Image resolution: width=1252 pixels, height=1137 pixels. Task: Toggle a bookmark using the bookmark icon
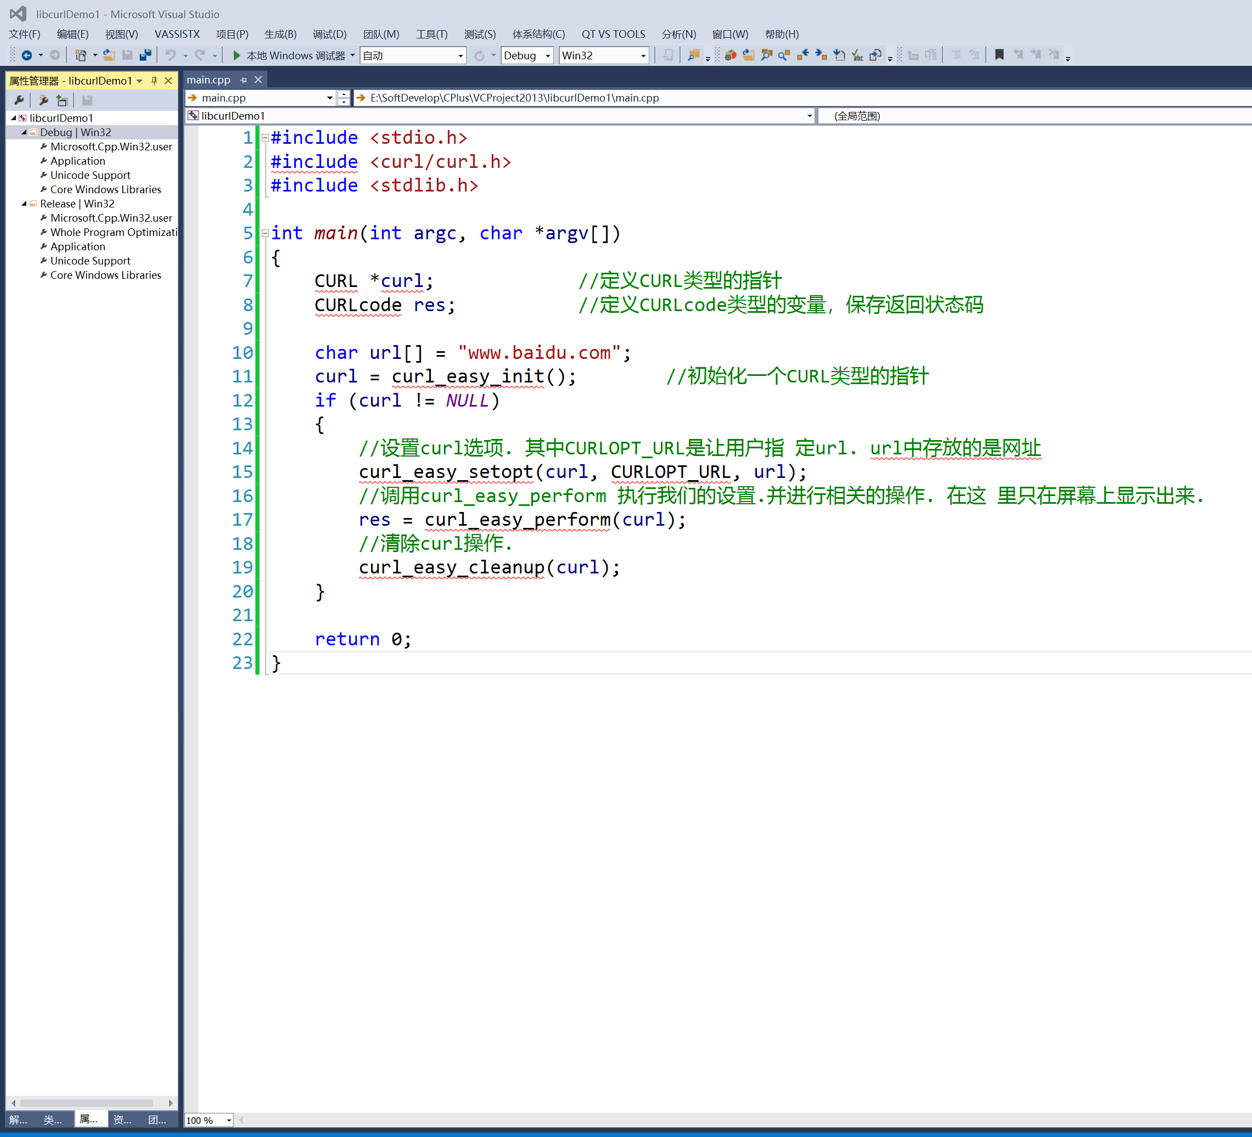(x=1000, y=55)
